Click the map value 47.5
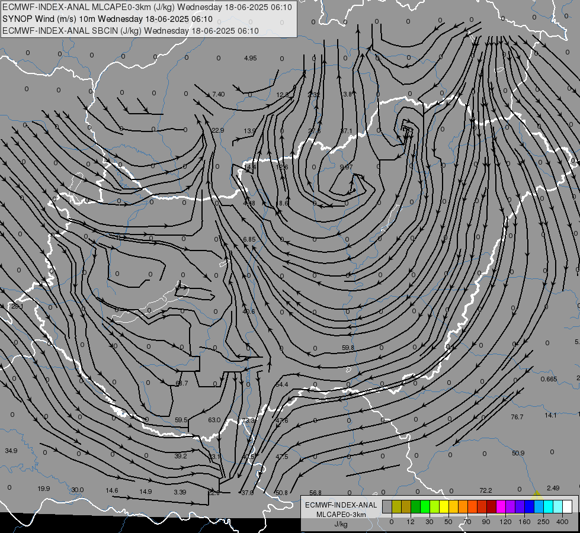Viewport: 580px width, 533px height. click(282, 457)
